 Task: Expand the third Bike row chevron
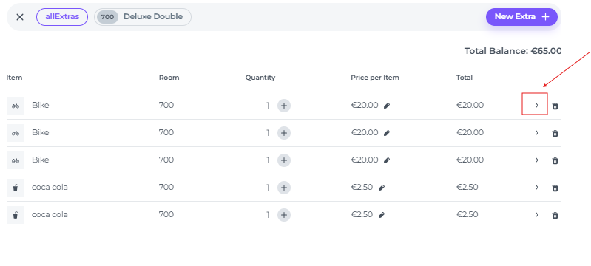[537, 160]
